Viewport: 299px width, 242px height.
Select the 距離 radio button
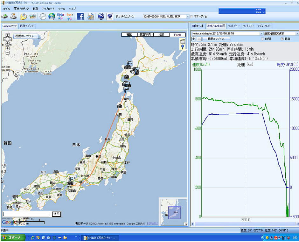(x=282, y=39)
